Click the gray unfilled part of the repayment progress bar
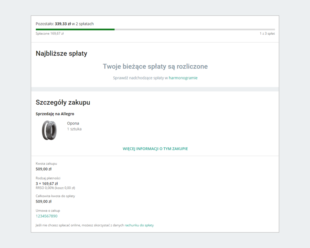The width and height of the screenshot is (310, 248). (x=194, y=29)
